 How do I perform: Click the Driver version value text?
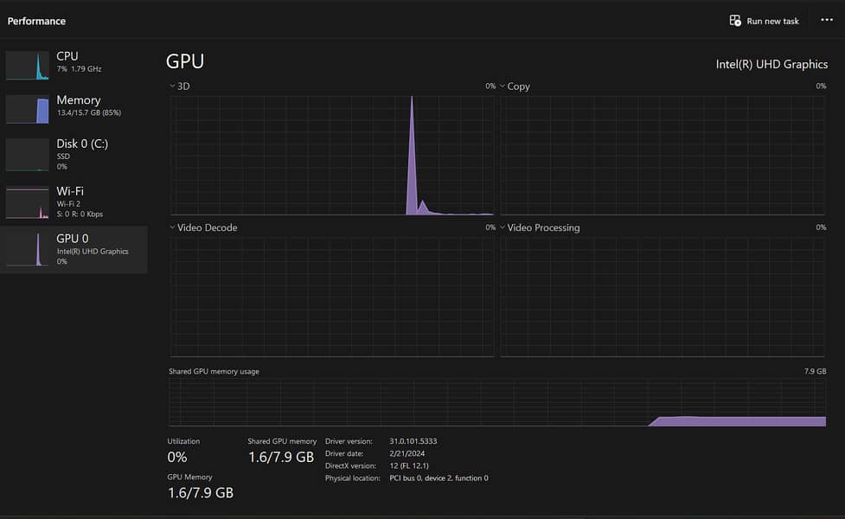[x=413, y=441]
